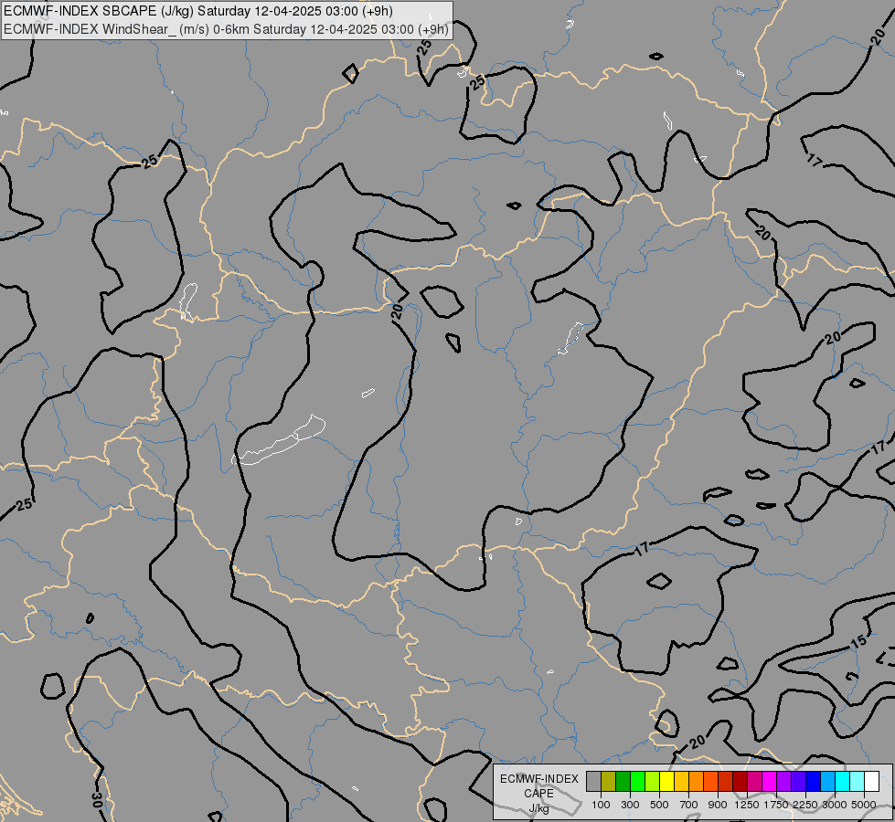895x822 pixels.
Task: Click the olive swatch in the CAPE legend
Action: coord(608,782)
